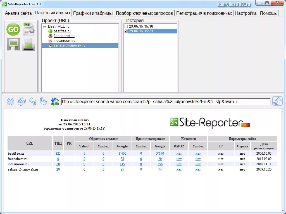This screenshot has height=214, width=286.
Task: Click the registration date 2006.10.05 cell
Action: coord(264,154)
